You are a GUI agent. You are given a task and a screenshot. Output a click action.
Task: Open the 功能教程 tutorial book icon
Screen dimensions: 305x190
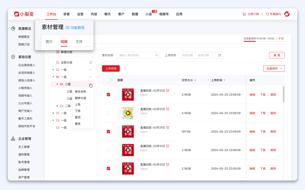click(67, 28)
